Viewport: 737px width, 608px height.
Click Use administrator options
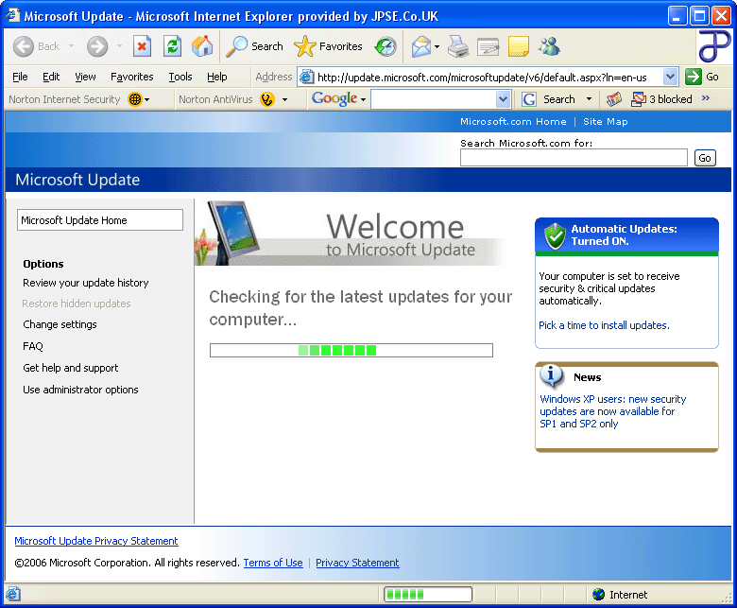click(80, 390)
